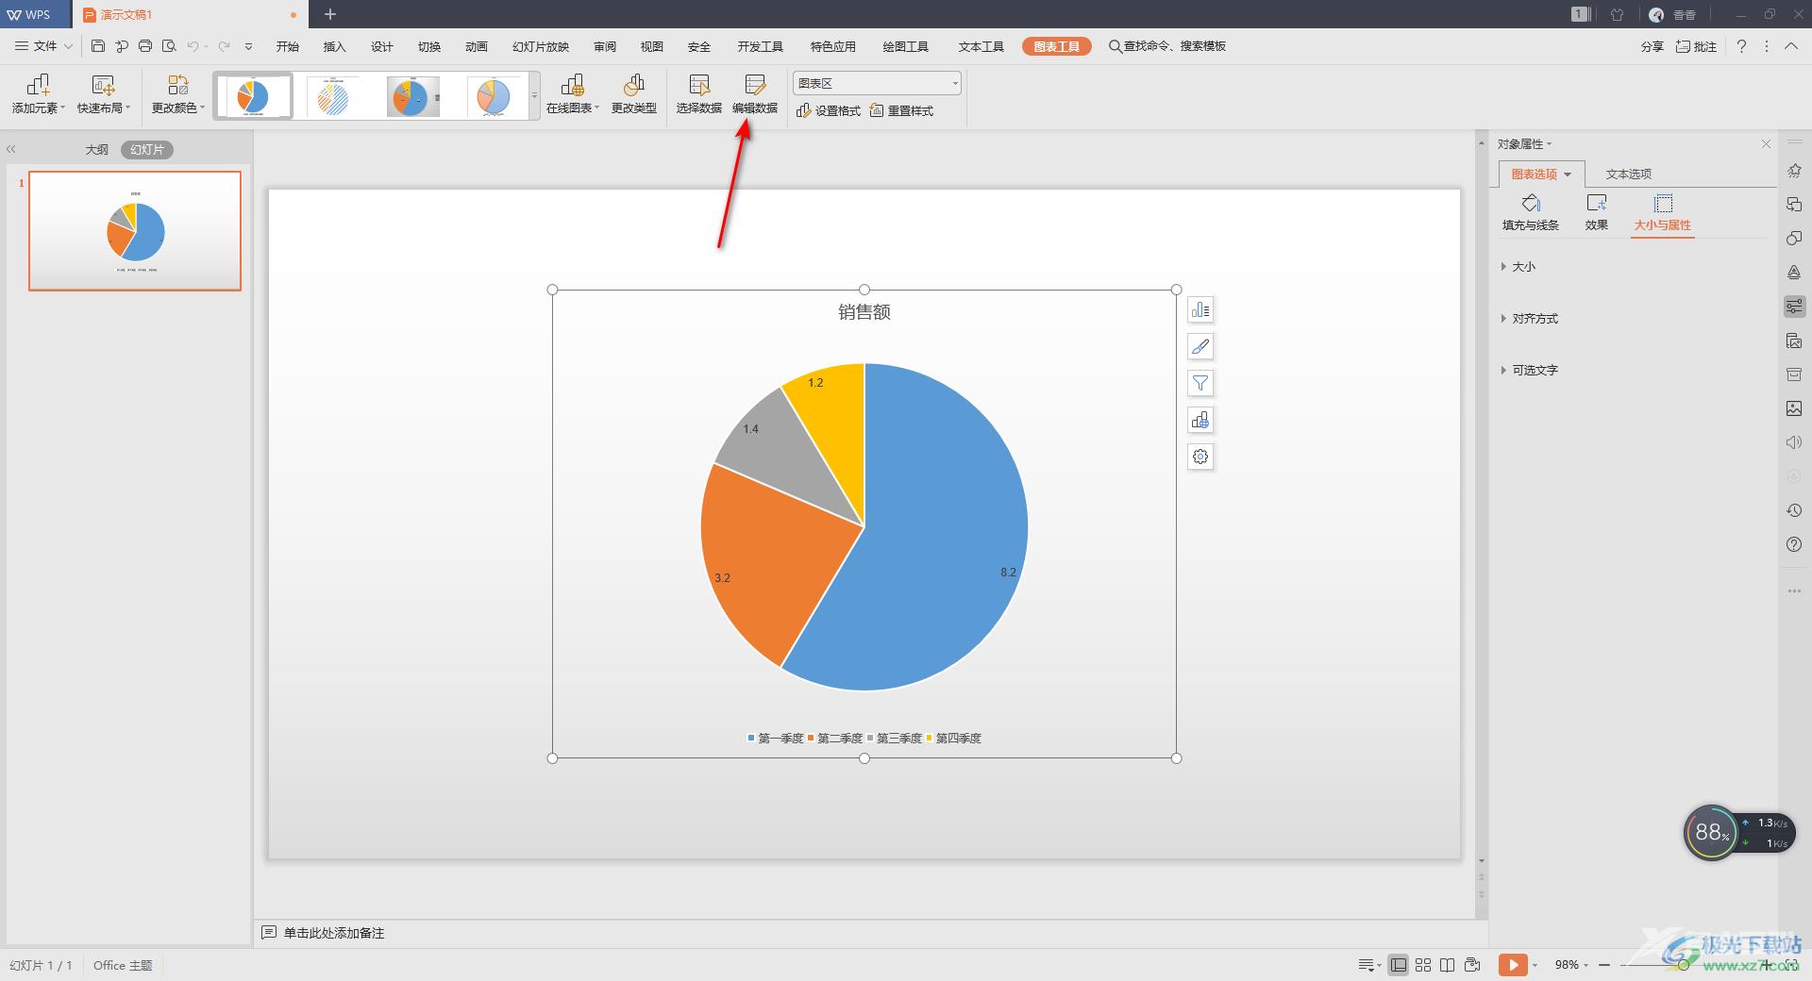Switch to the 绘图工具 (Drawing Tools) tab
The image size is (1812, 981).
(906, 46)
